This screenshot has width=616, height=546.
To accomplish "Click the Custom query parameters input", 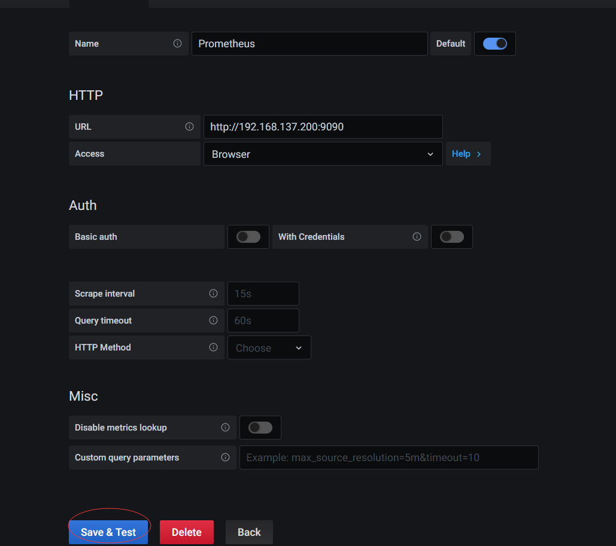I will 389,457.
